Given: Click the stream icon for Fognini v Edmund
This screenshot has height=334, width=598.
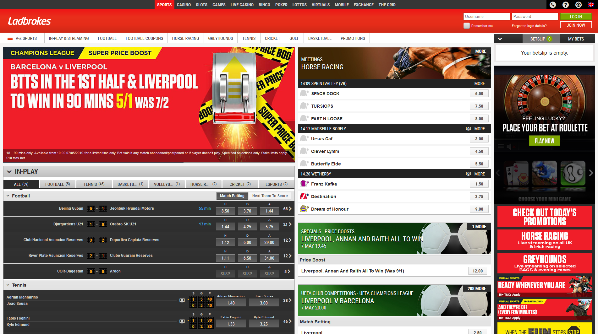Looking at the screenshot, I should coord(182,321).
